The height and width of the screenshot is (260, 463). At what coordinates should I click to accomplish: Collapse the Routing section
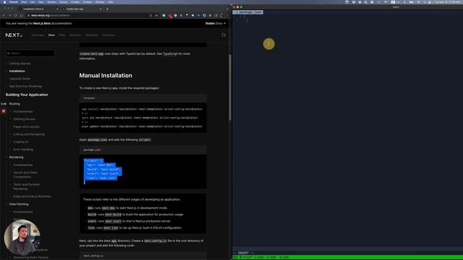point(14,104)
